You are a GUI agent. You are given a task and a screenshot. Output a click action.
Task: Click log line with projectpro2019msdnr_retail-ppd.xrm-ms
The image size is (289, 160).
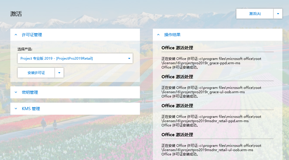pos(205,121)
